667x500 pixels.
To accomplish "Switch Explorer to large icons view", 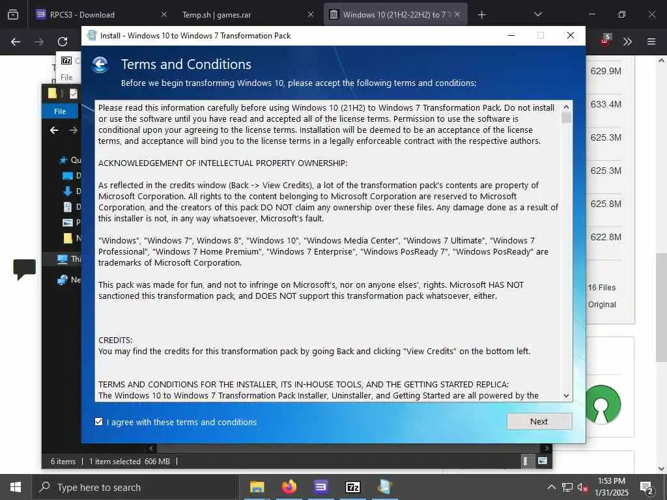I will (543, 461).
